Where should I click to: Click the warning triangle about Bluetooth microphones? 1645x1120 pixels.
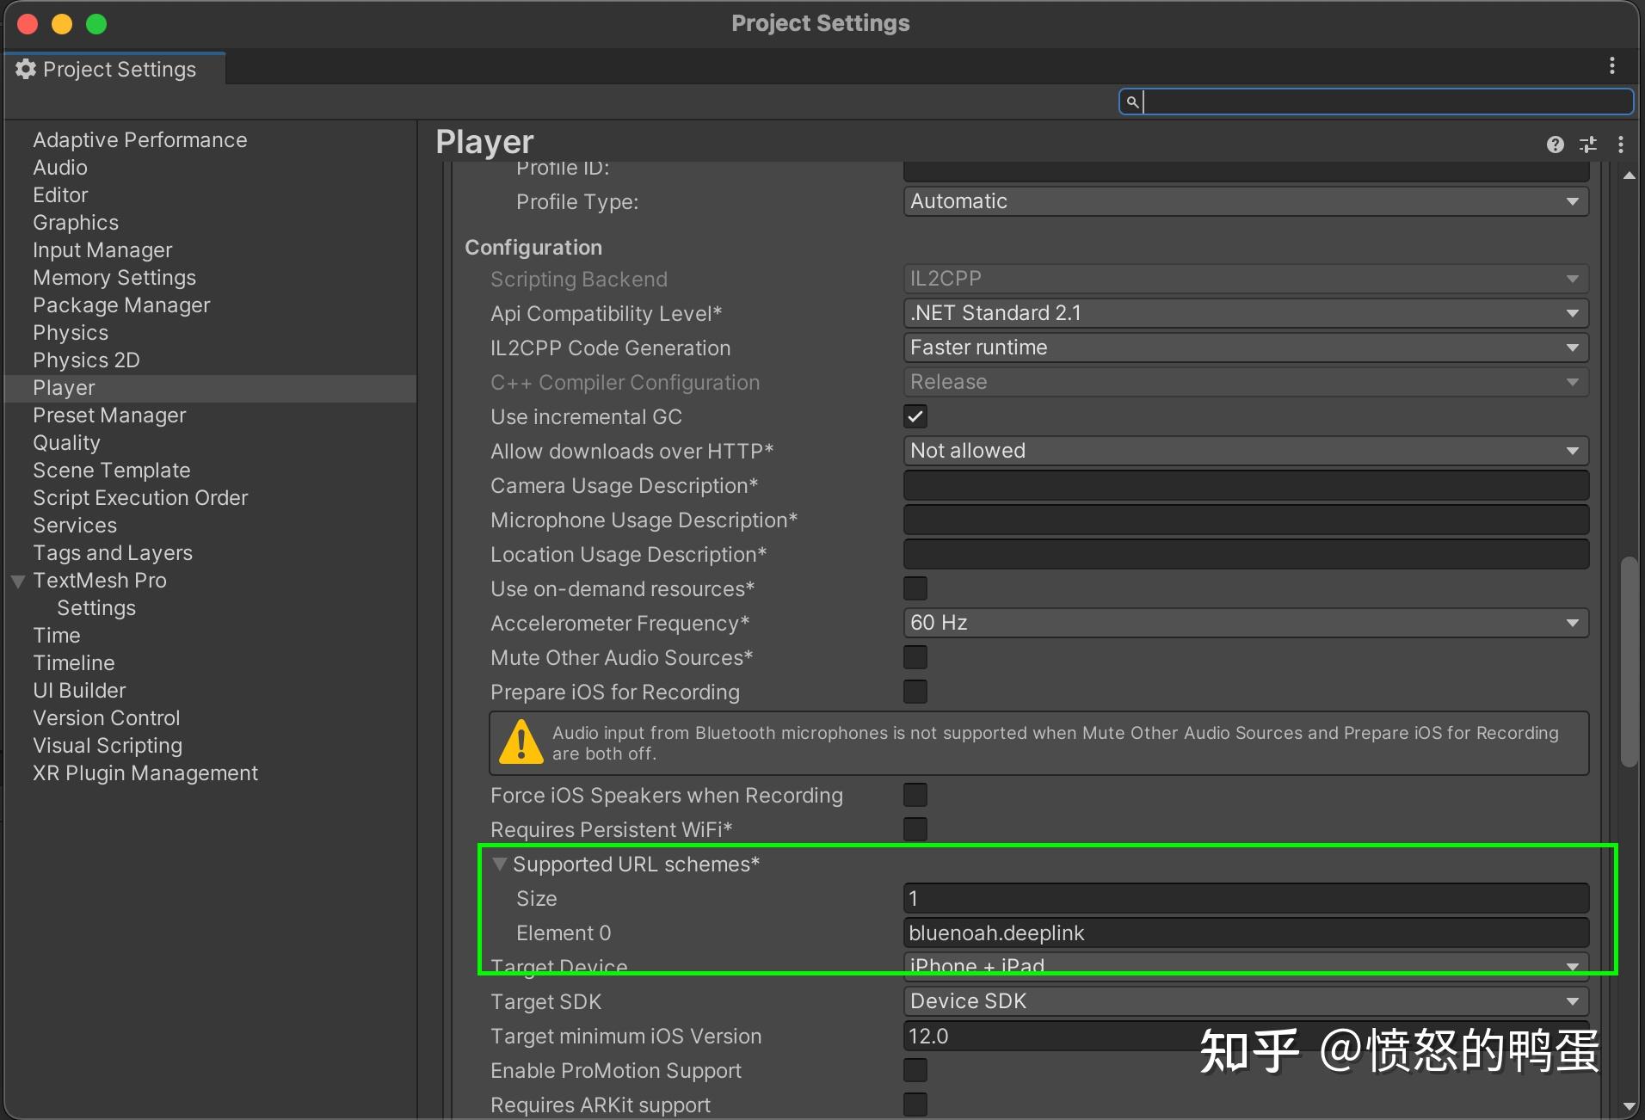[519, 742]
